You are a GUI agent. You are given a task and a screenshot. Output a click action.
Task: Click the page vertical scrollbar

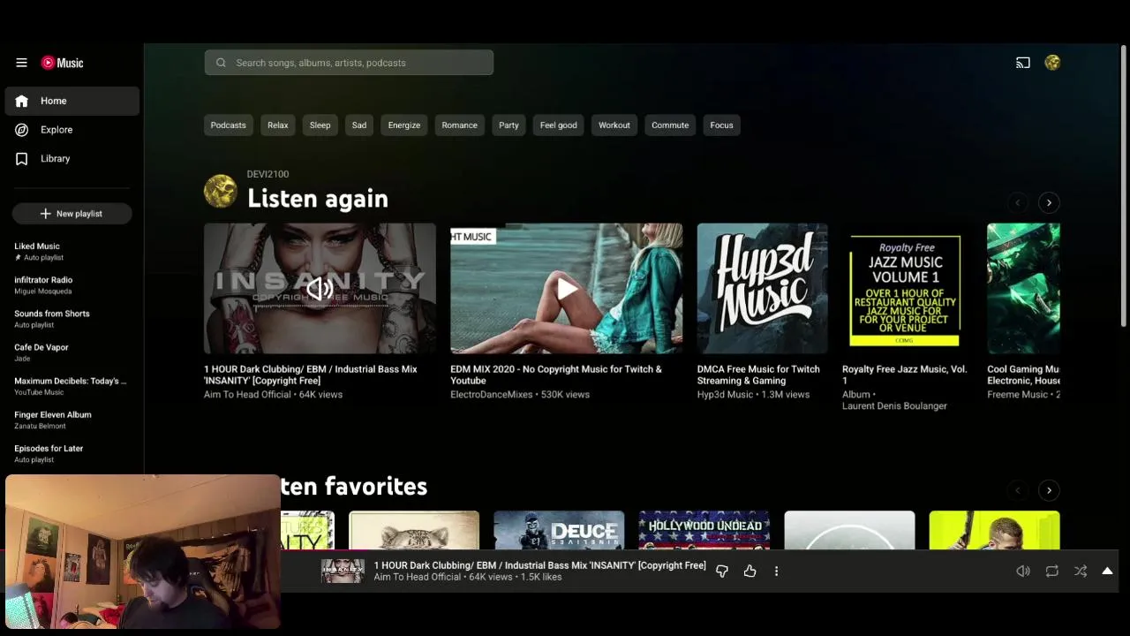tap(1123, 185)
